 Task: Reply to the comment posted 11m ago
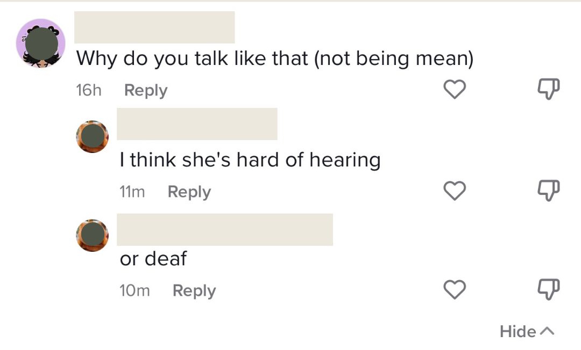pyautogui.click(x=189, y=192)
